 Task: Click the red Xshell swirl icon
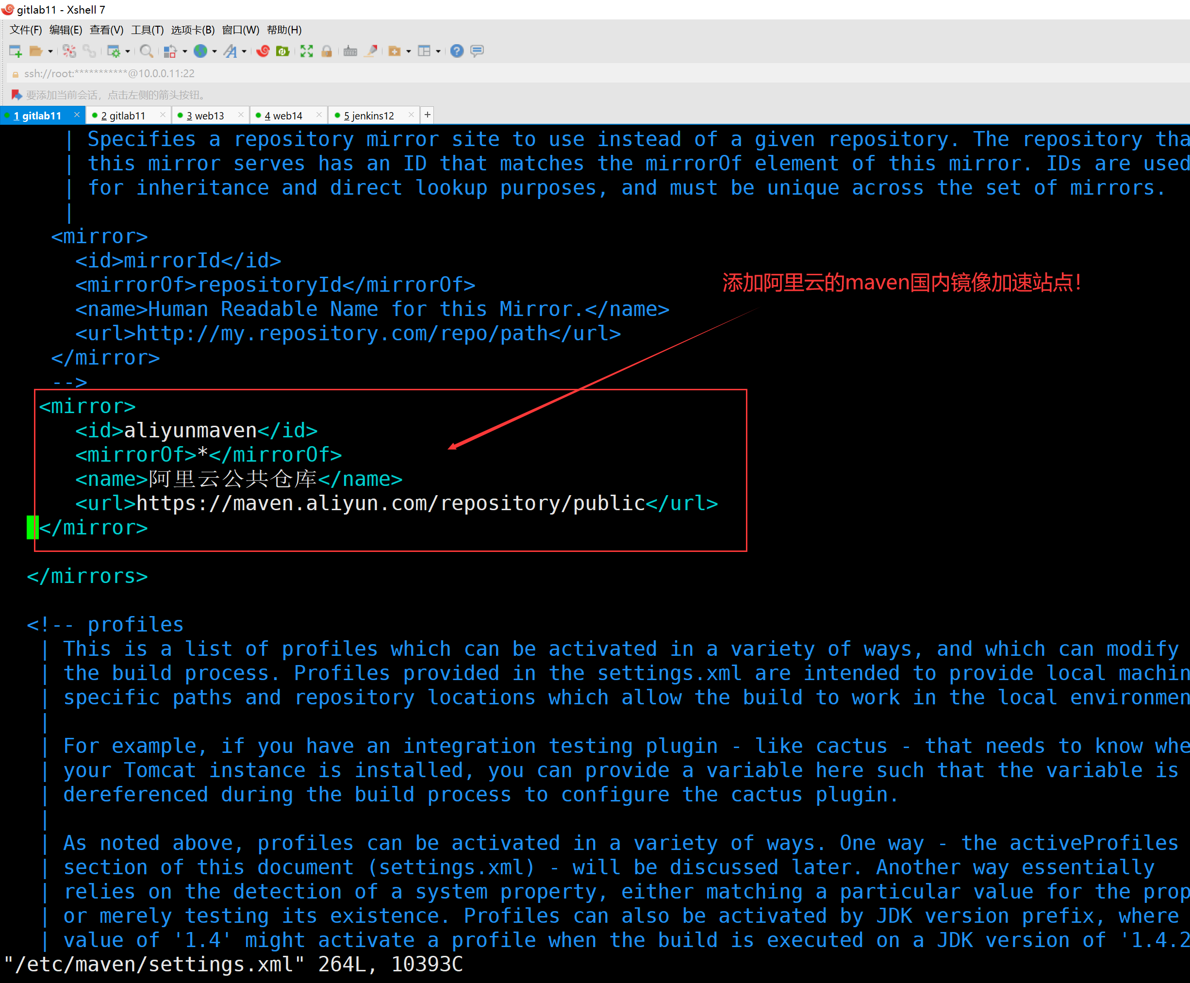(x=263, y=51)
